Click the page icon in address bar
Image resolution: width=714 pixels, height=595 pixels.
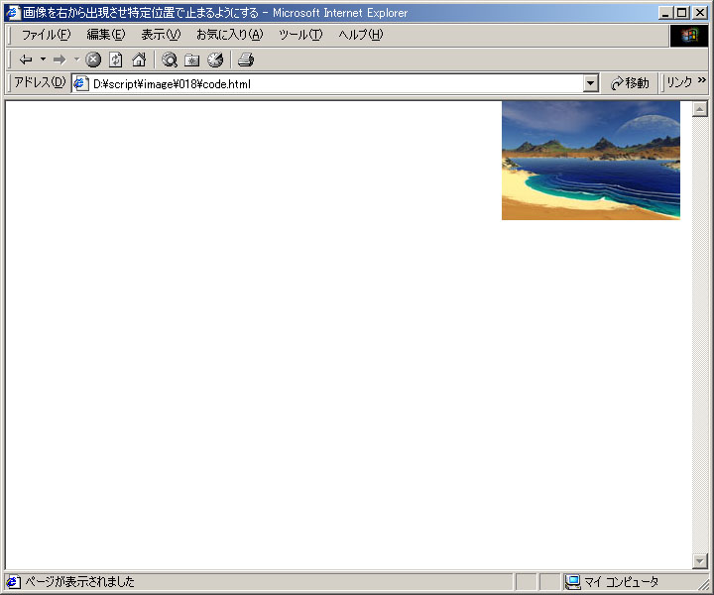[81, 83]
